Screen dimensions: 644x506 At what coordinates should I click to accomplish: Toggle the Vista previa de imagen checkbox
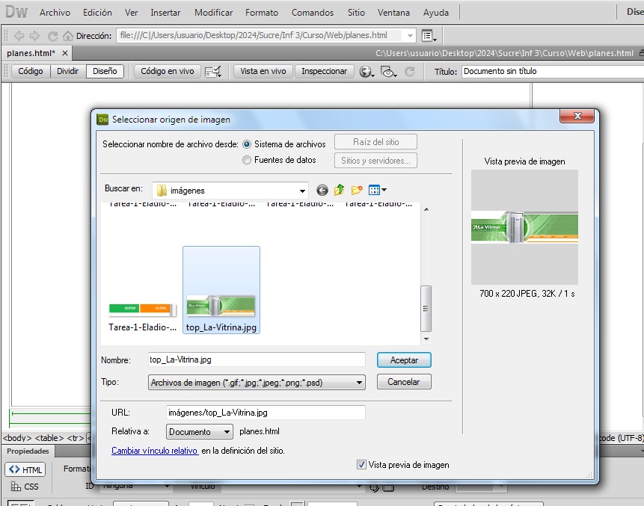tap(362, 465)
